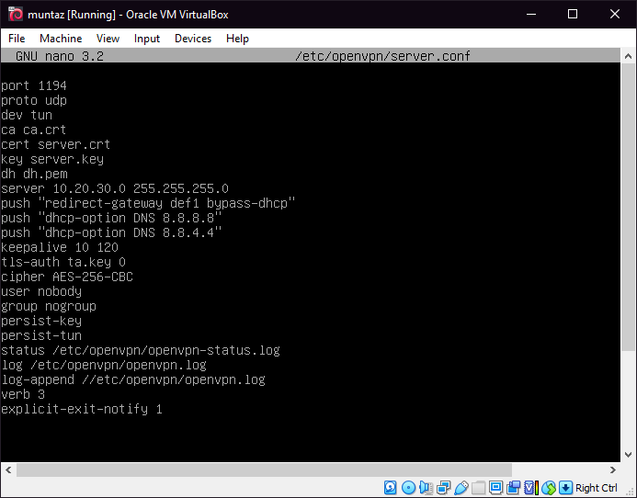Screen dimensions: 637x498
Task: Click the CPU virtualization status icon
Action: [531, 488]
